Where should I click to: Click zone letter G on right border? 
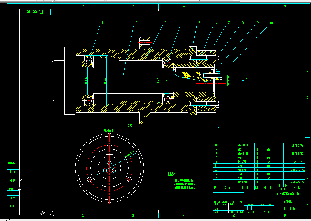pyautogui.click(x=308, y=178)
